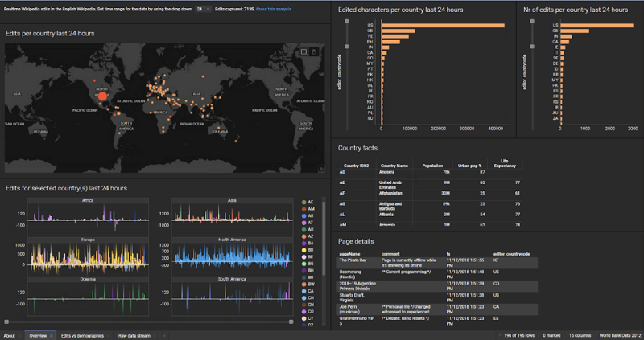
Task: Select The Pirate Bay row in Page details
Action: 438,263
